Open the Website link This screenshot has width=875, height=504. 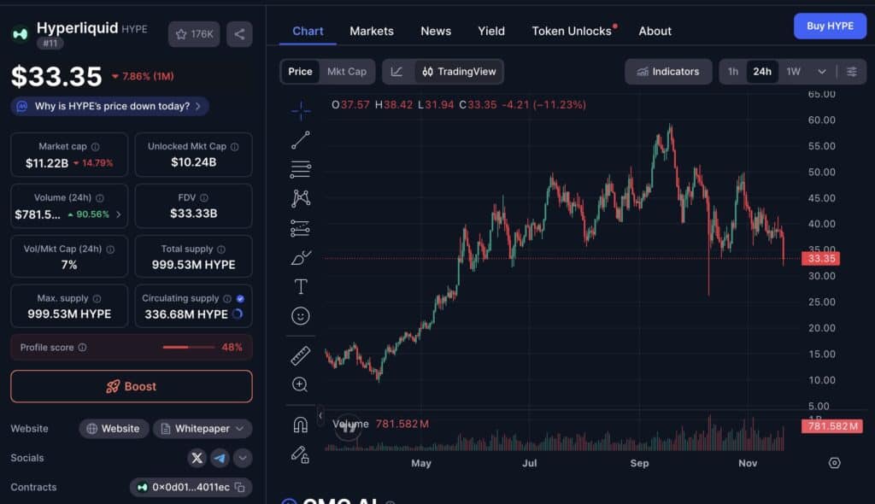pyautogui.click(x=114, y=429)
